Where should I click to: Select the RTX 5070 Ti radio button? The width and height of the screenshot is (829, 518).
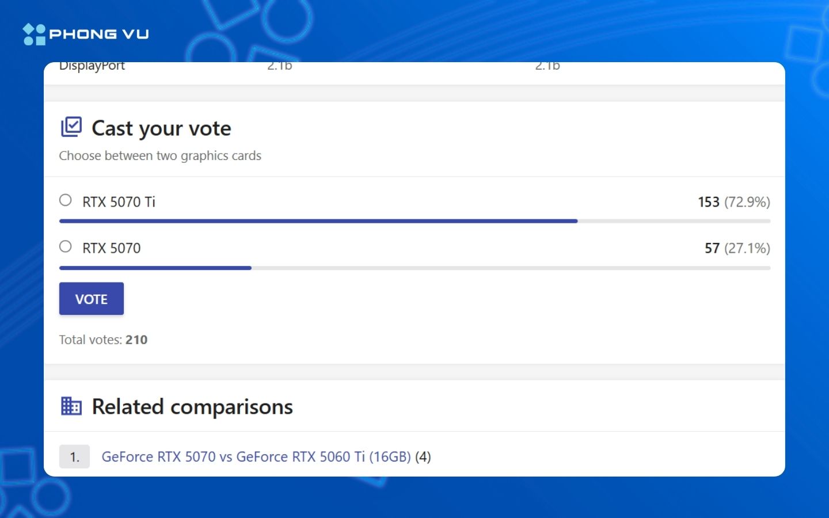tap(66, 200)
